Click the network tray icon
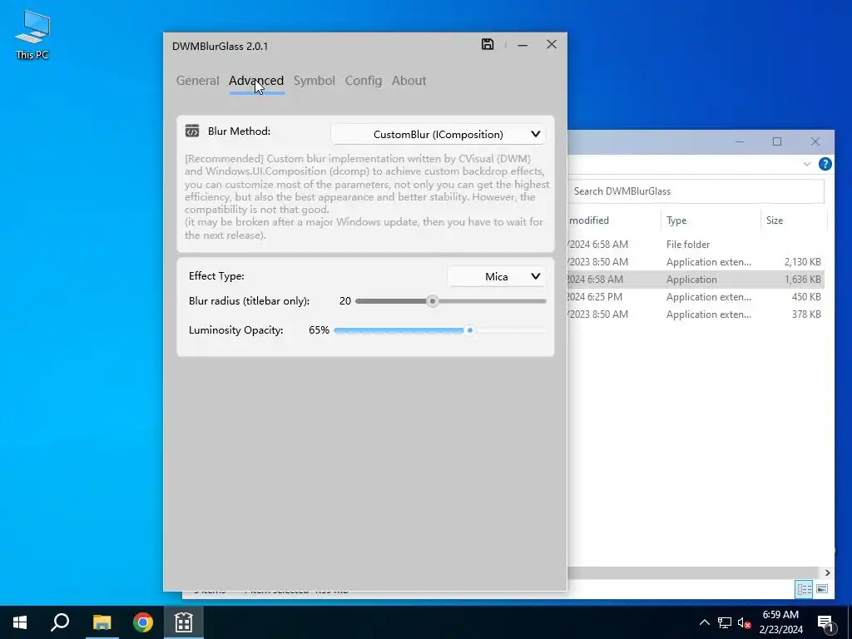The height and width of the screenshot is (639, 852). point(725,622)
